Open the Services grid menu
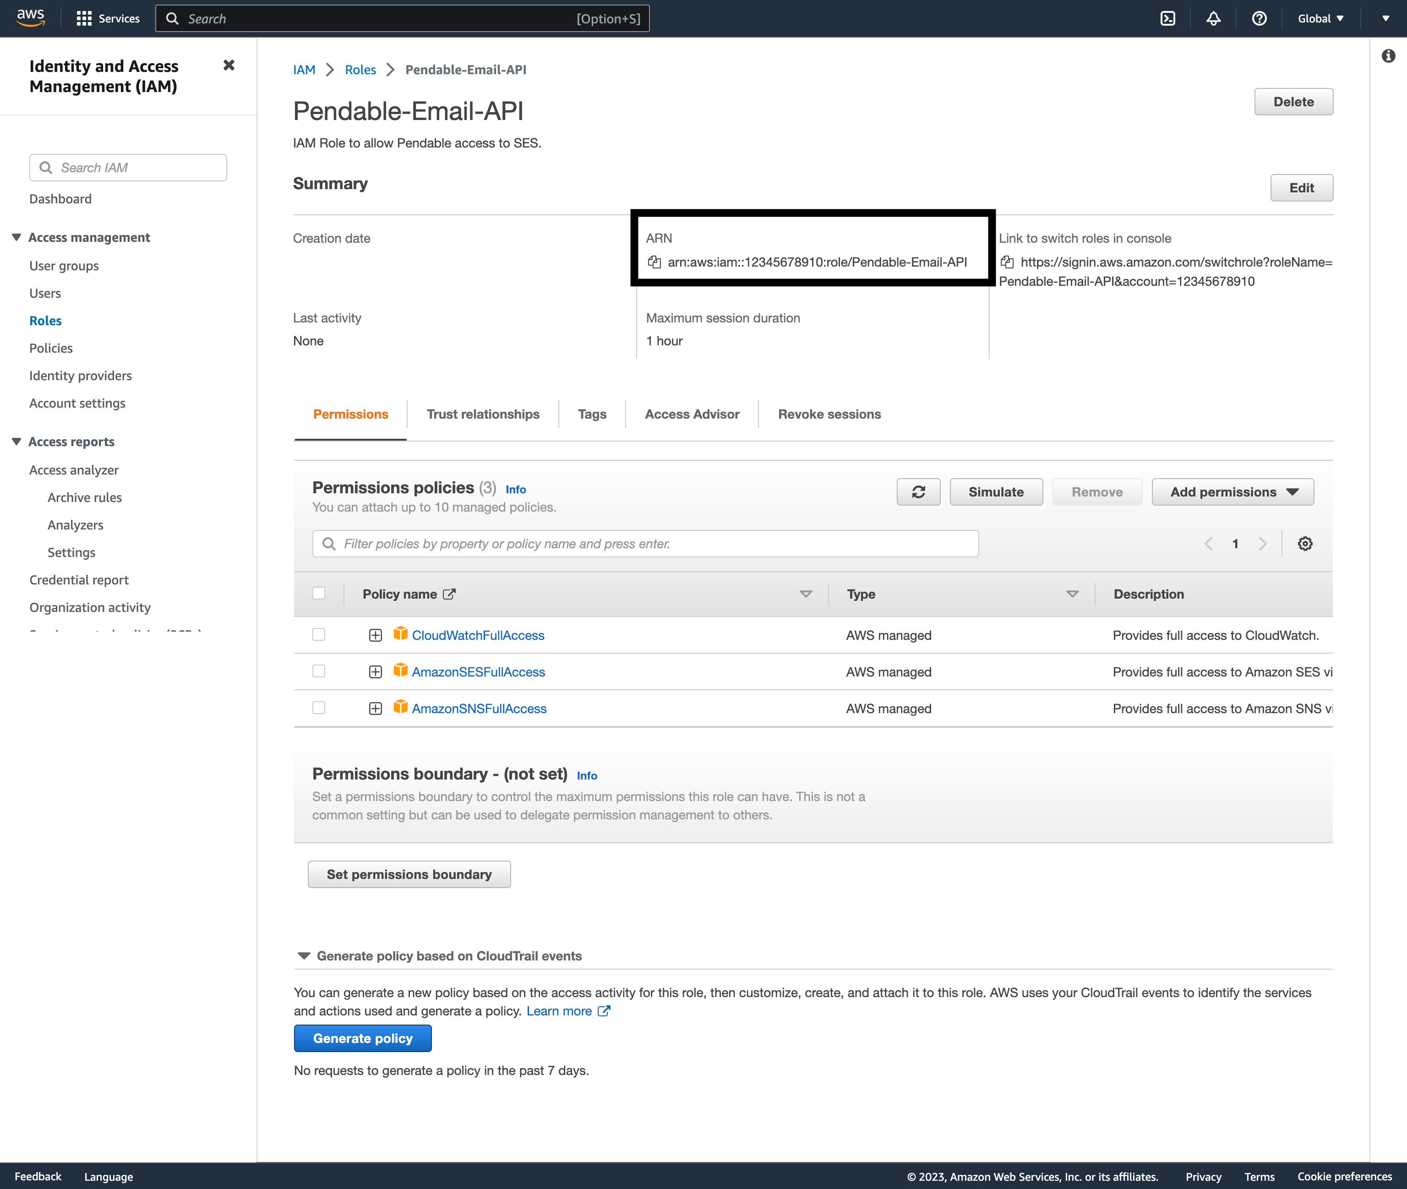This screenshot has height=1189, width=1407. 108,18
